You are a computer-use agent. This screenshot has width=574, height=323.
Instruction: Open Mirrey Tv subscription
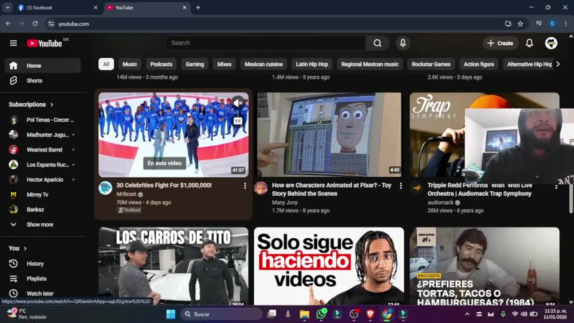[43, 195]
